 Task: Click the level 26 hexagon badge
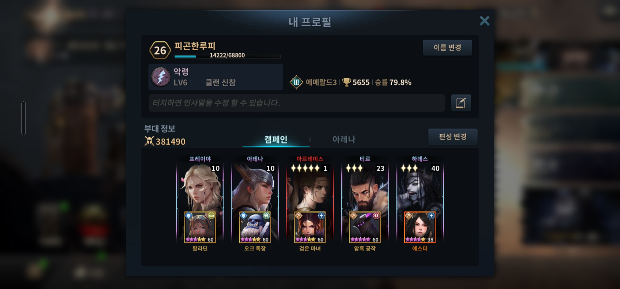pyautogui.click(x=160, y=50)
